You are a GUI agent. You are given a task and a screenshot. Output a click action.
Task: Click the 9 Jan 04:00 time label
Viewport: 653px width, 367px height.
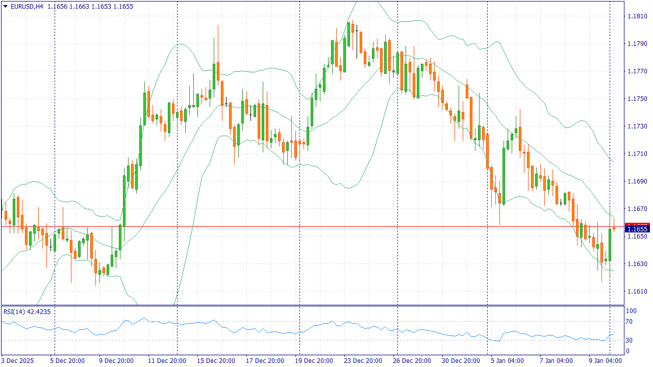click(606, 360)
